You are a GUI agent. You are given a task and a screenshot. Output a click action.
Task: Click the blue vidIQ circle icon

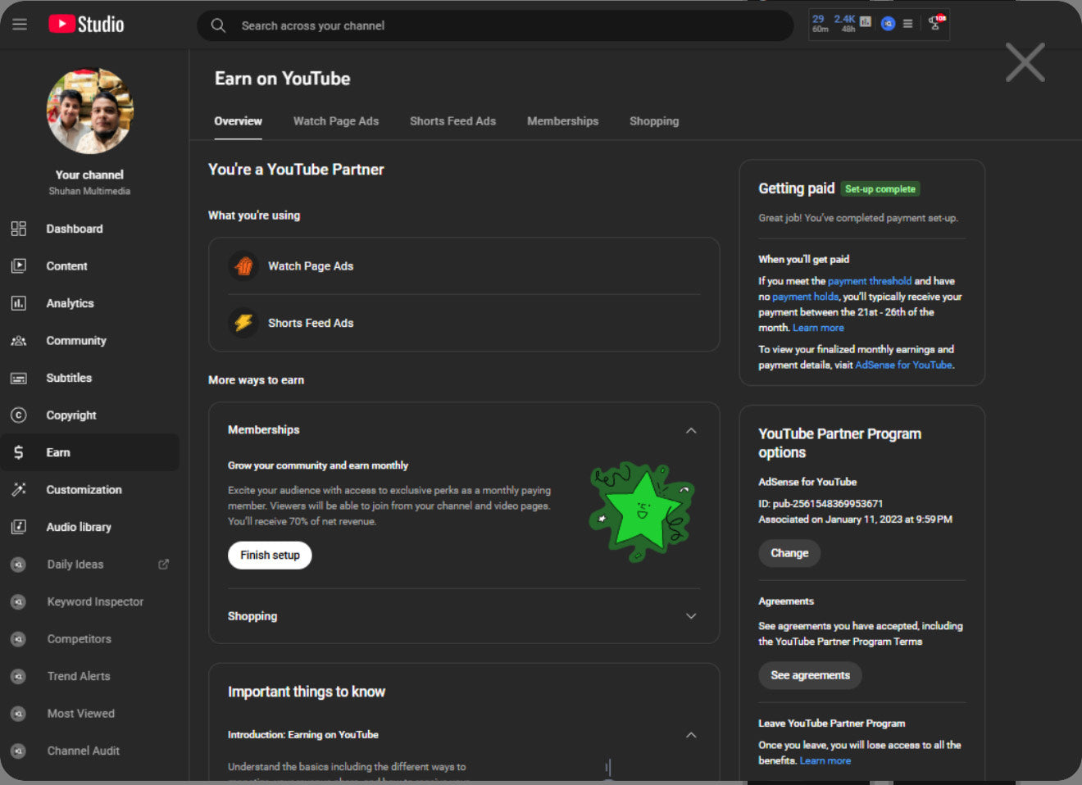(x=888, y=24)
